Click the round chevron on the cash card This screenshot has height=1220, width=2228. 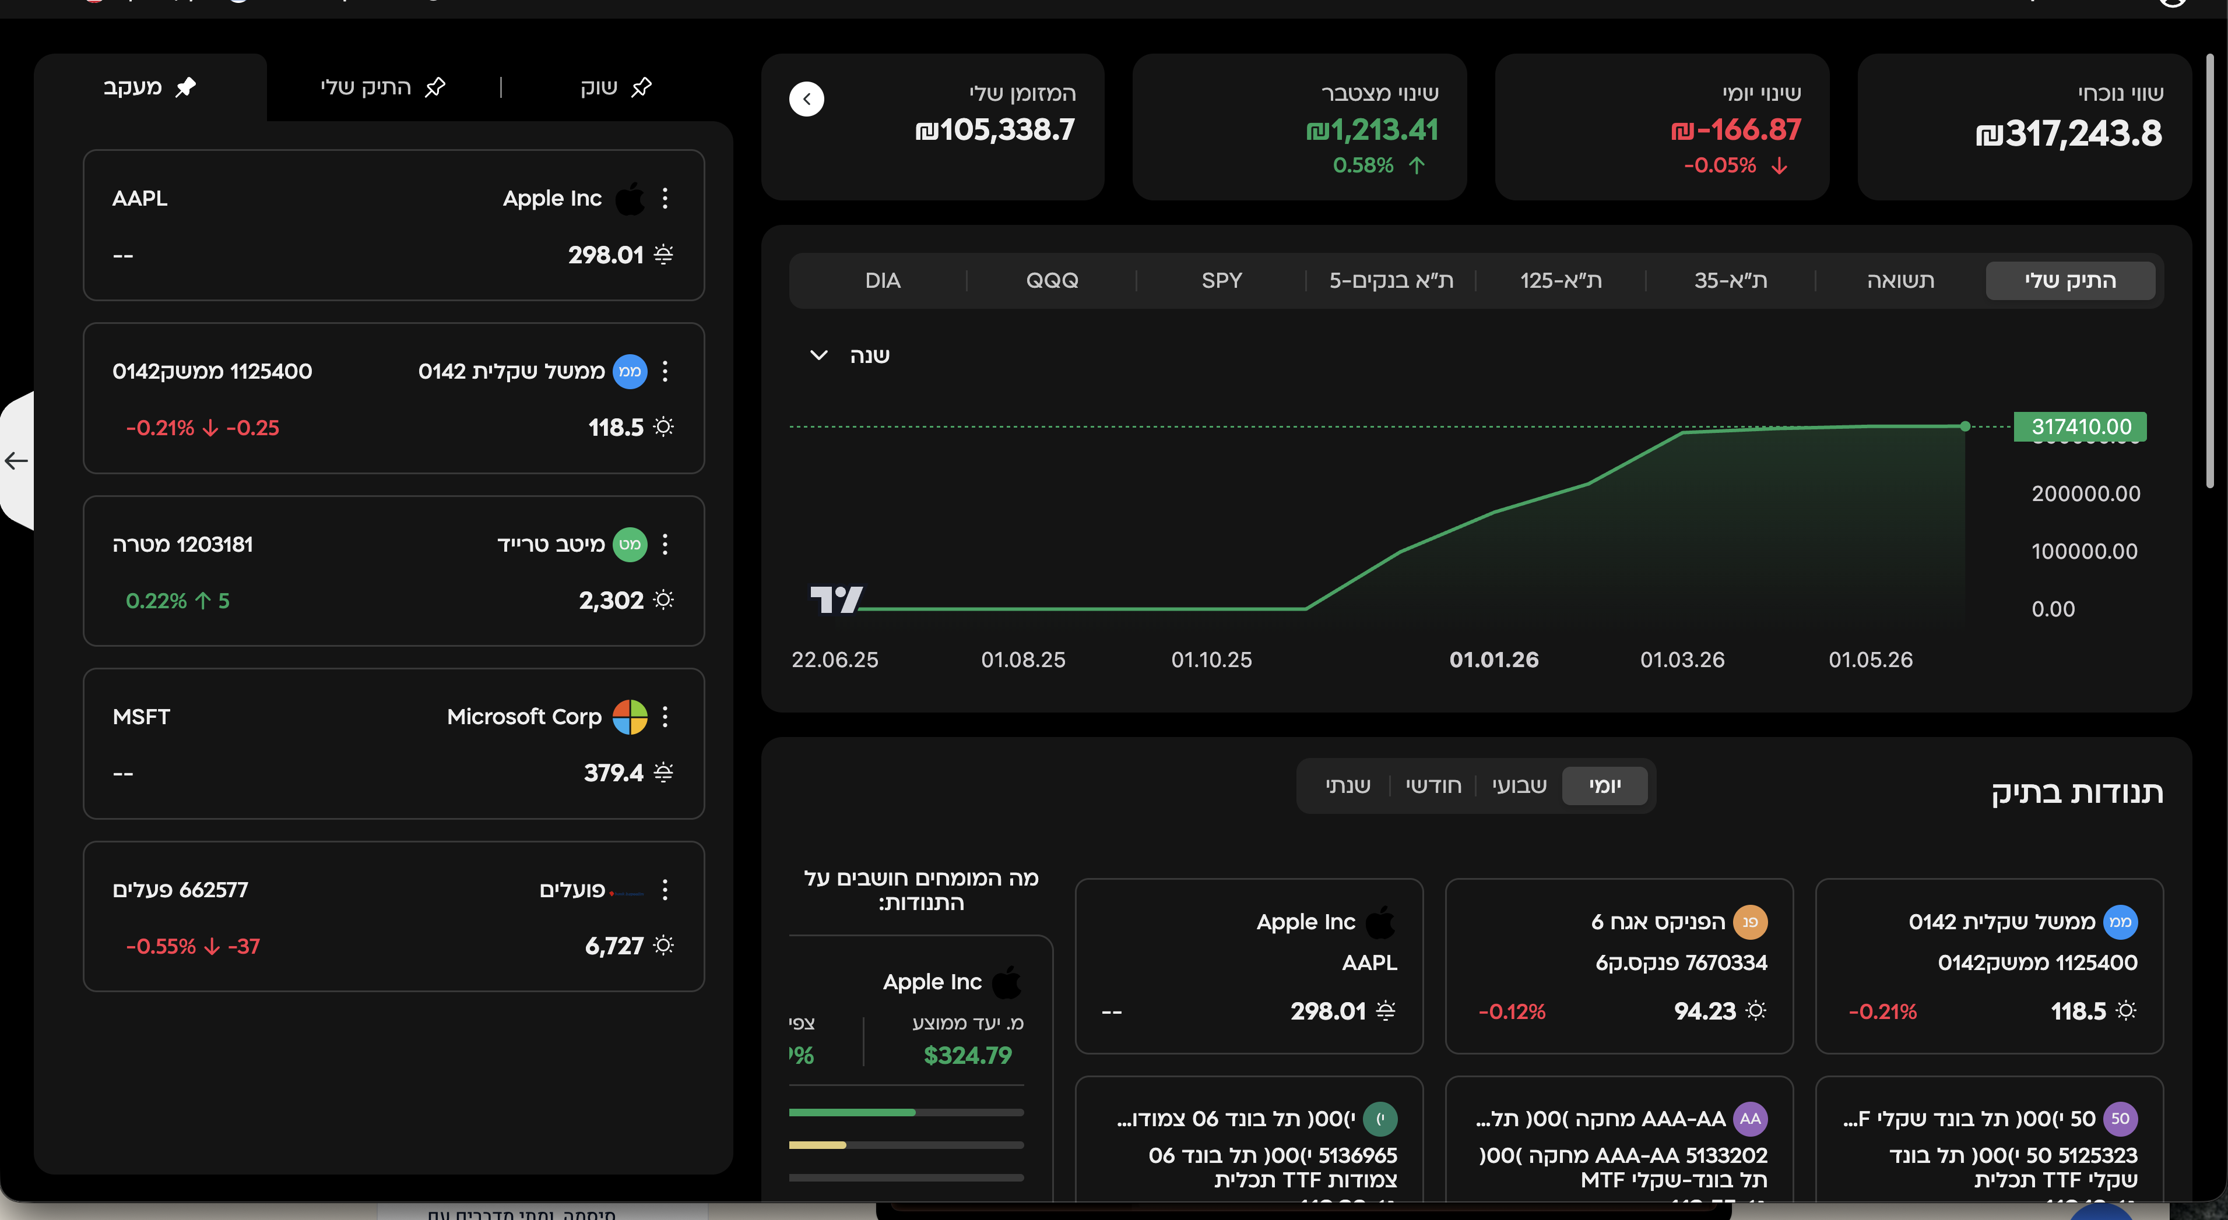pos(806,98)
